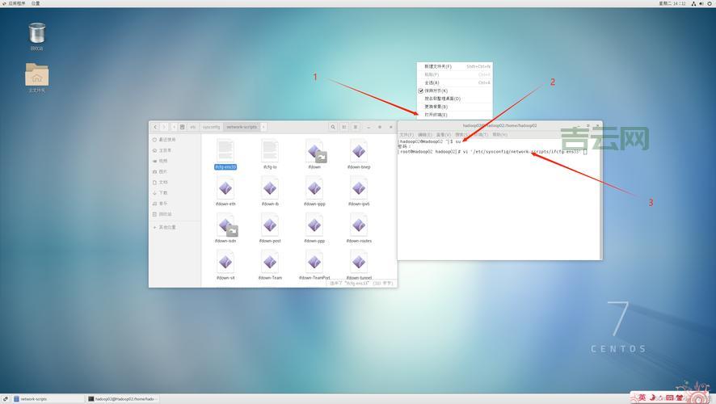Select the ifcfg-lo file icon
The height and width of the screenshot is (404, 716).
click(x=270, y=150)
